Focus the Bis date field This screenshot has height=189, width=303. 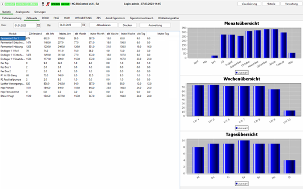tap(70, 25)
